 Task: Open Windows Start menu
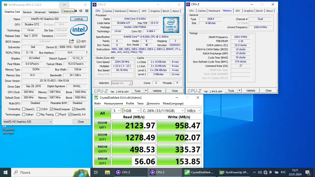6,172
